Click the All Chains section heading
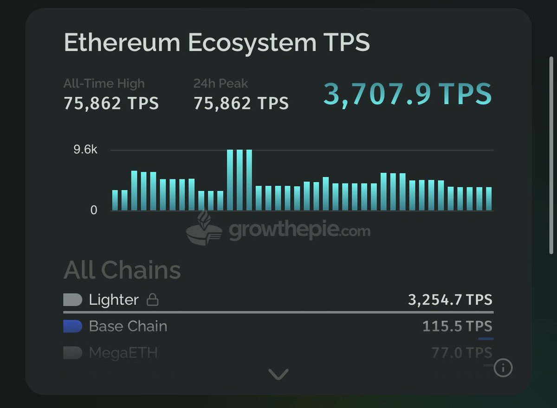 coord(122,270)
